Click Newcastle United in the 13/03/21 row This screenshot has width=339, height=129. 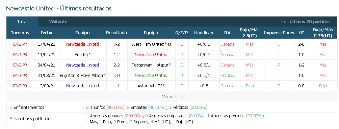click(82, 86)
